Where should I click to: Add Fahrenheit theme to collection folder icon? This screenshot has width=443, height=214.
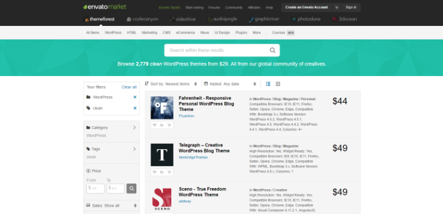(x=162, y=125)
